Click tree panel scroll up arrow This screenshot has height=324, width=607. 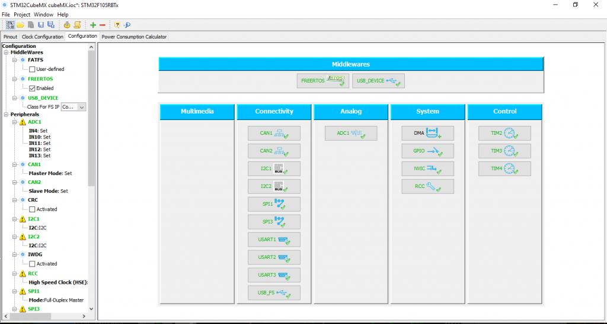(x=91, y=47)
